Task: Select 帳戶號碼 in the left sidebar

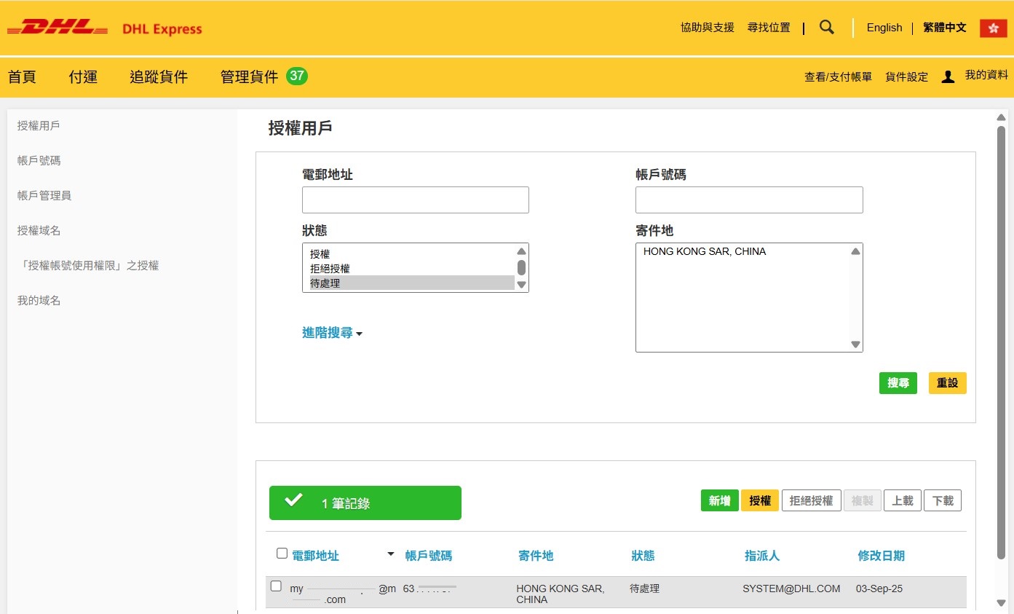Action: (x=39, y=160)
